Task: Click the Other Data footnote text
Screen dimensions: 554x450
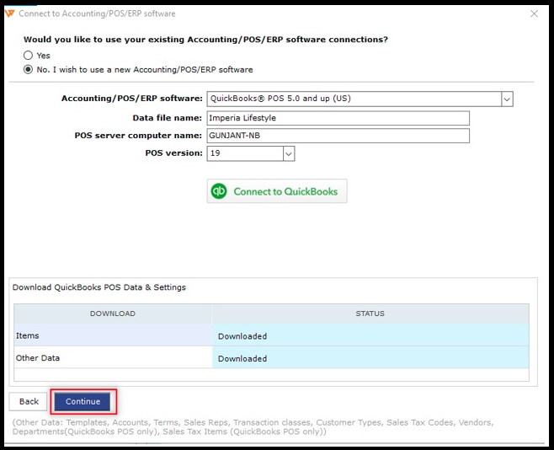Action: [x=253, y=427]
